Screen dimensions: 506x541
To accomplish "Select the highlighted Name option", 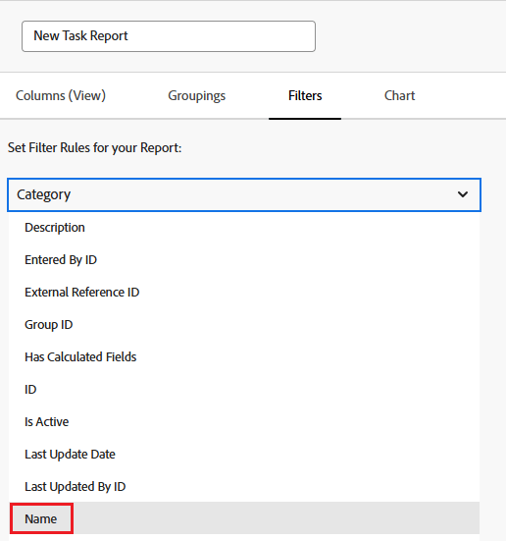I will click(40, 519).
